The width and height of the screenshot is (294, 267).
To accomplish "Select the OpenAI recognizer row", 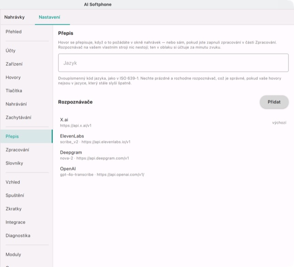I will pos(173,171).
